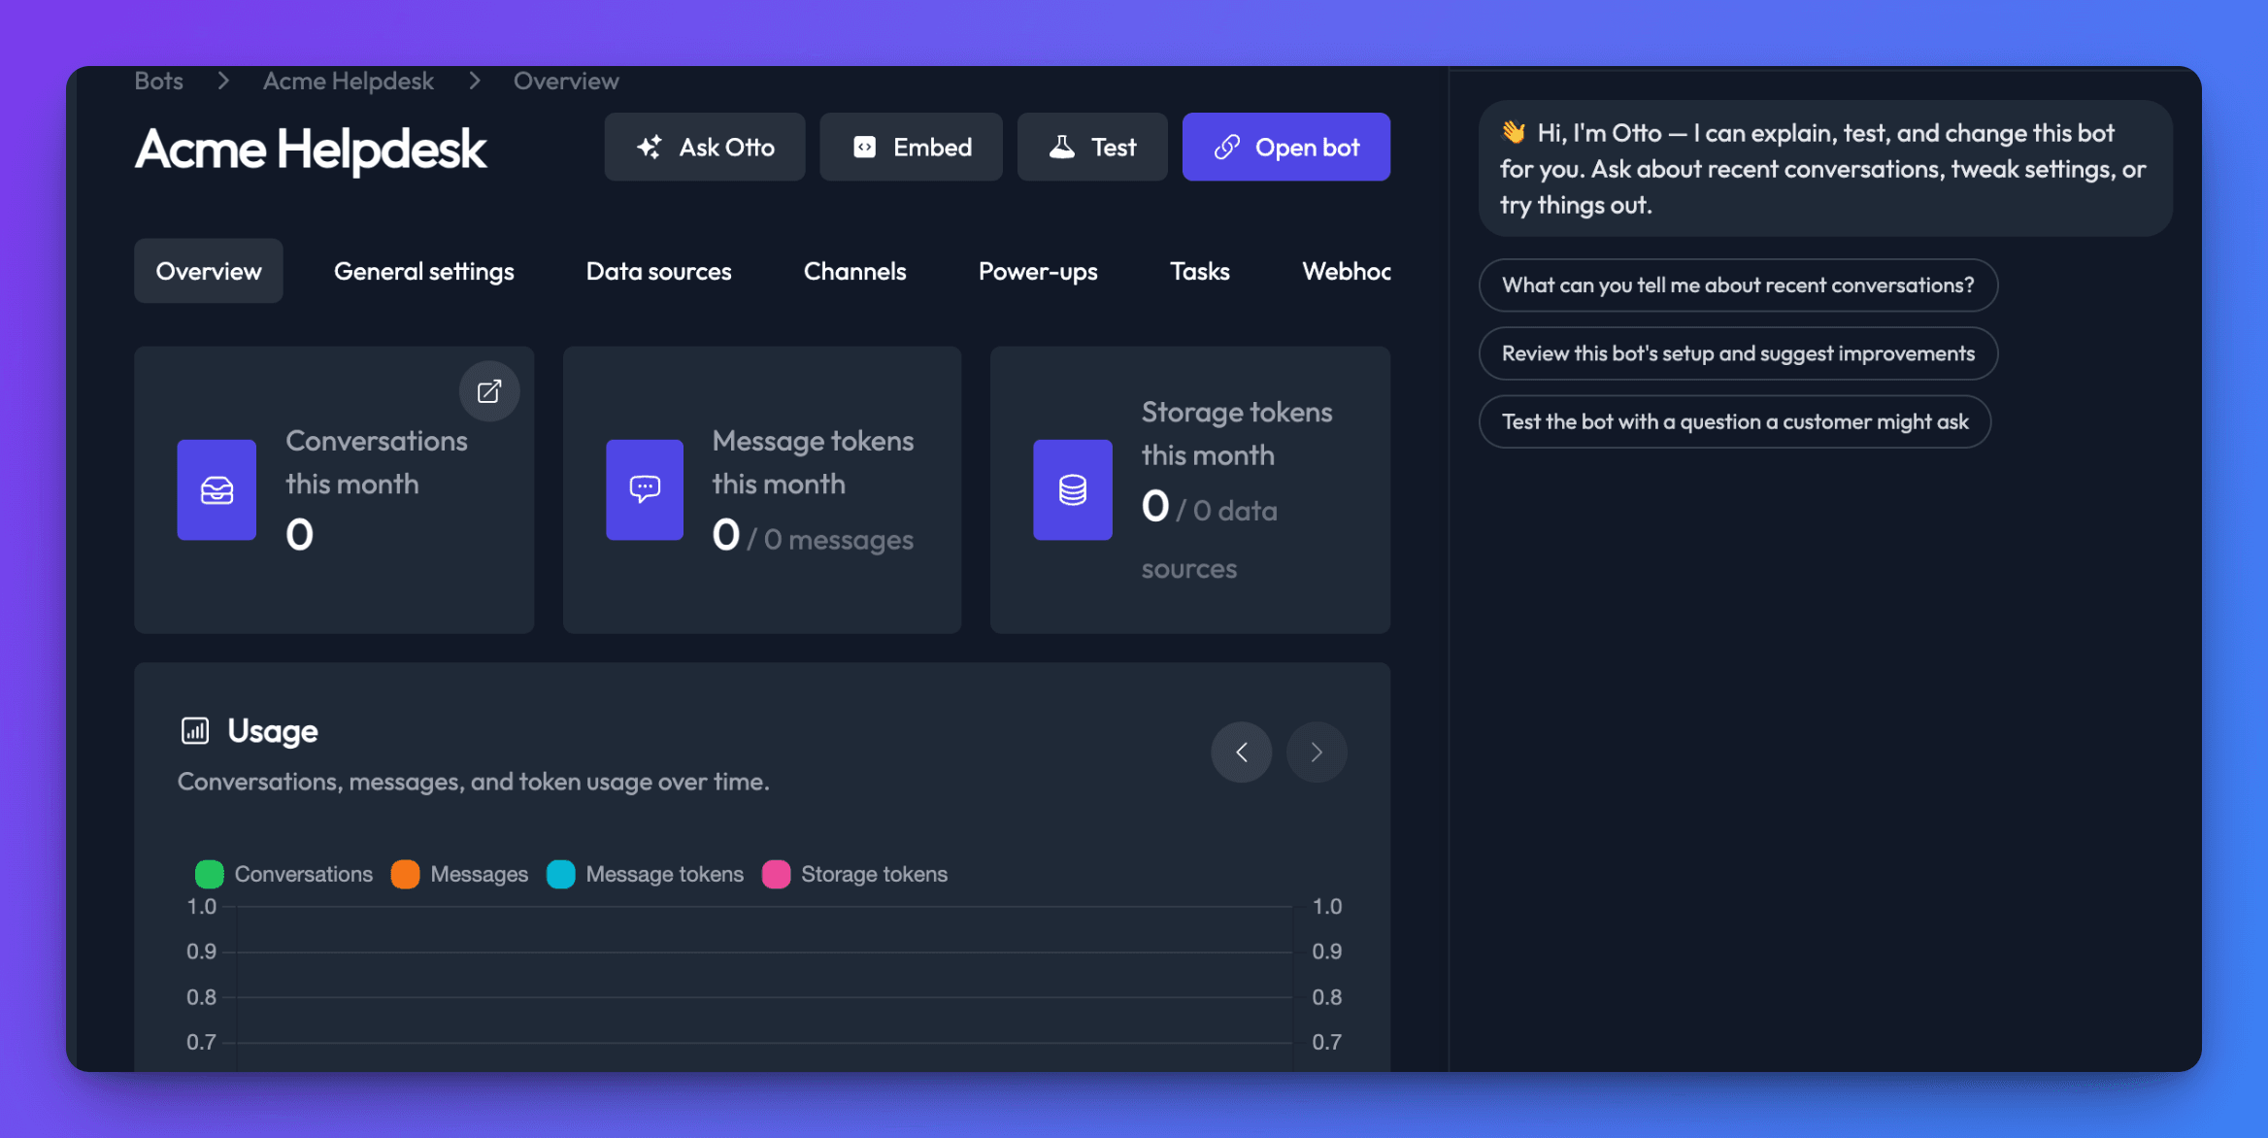Toggle Conversations series green legend swatch
Screen dimensions: 2268x1138
(x=209, y=874)
